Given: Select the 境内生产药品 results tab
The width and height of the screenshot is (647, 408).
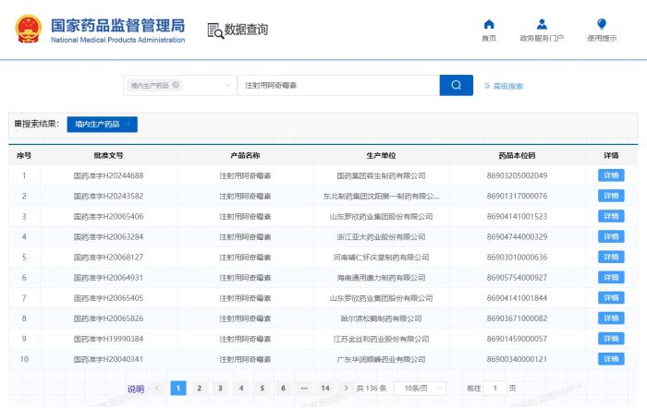Looking at the screenshot, I should [x=102, y=124].
